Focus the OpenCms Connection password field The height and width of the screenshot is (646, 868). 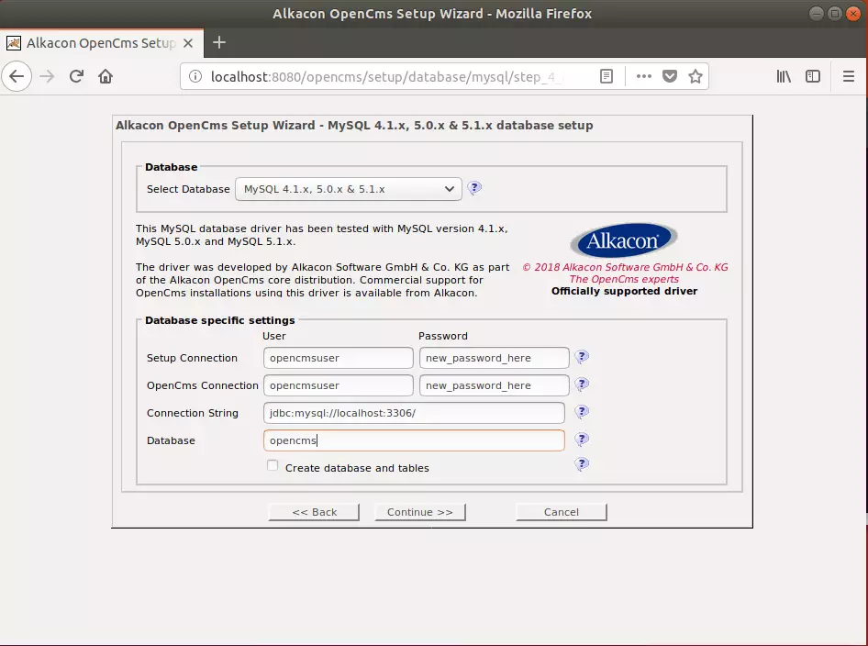(x=495, y=385)
